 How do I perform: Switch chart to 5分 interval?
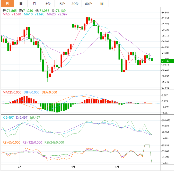click(x=48, y=4)
